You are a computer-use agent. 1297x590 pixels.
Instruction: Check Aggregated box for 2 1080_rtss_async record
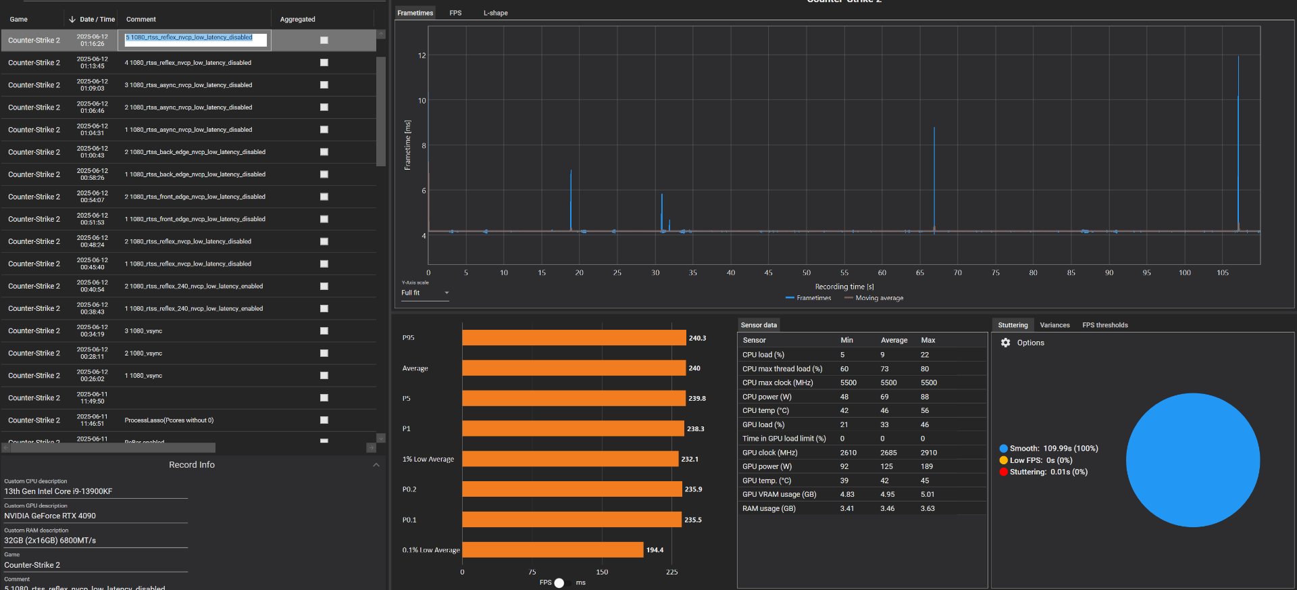pos(324,107)
